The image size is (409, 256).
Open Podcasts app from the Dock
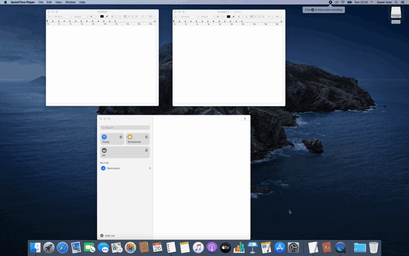pos(212,247)
